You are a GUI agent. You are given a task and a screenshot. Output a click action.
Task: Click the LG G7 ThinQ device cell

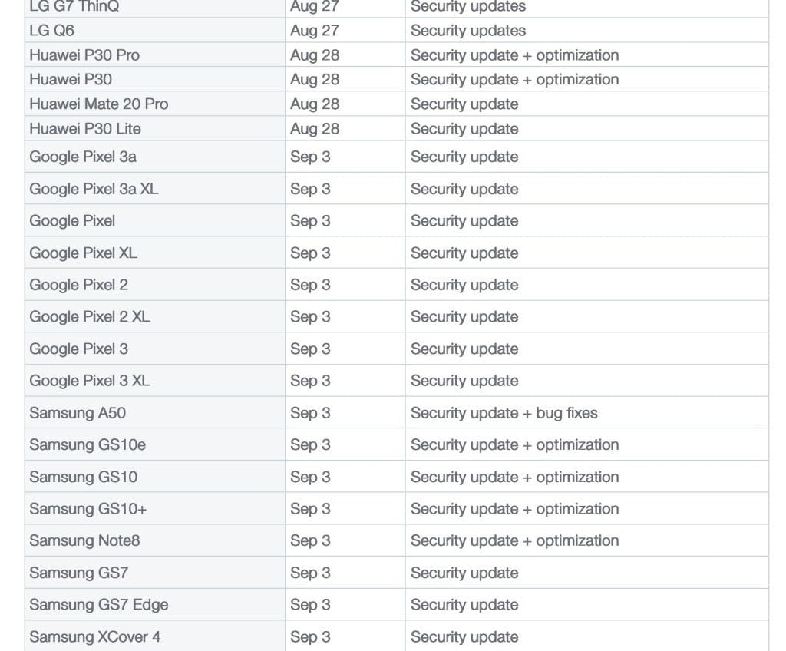pyautogui.click(x=74, y=7)
